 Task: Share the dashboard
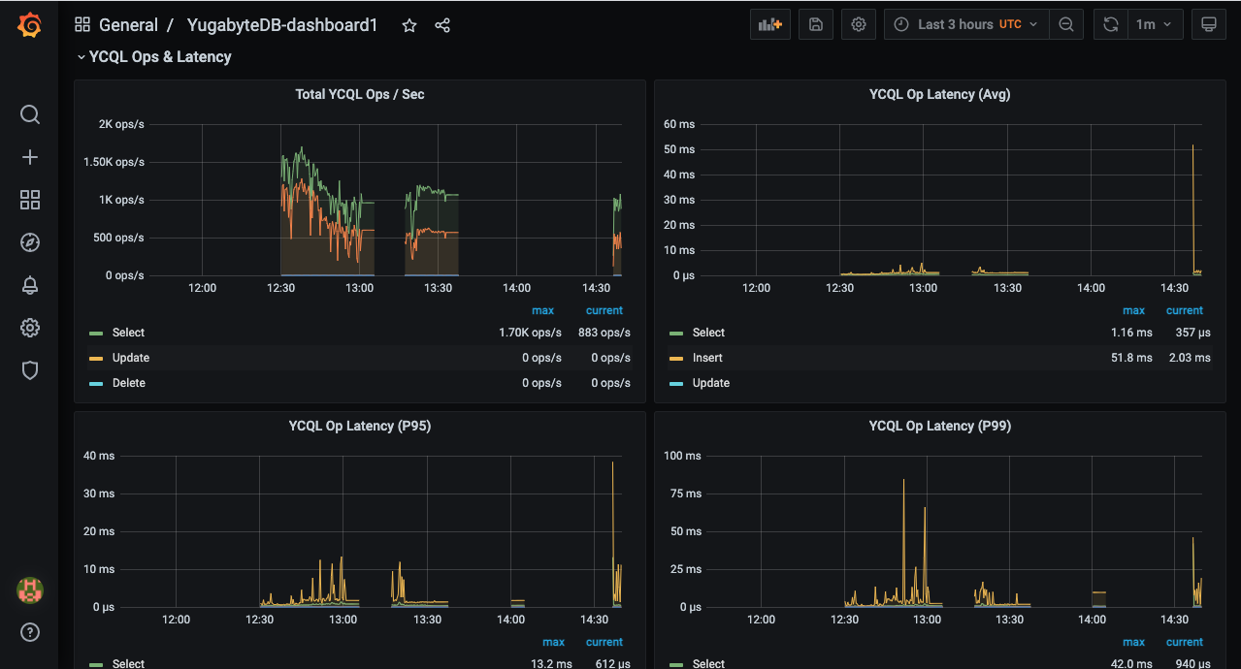(x=442, y=26)
